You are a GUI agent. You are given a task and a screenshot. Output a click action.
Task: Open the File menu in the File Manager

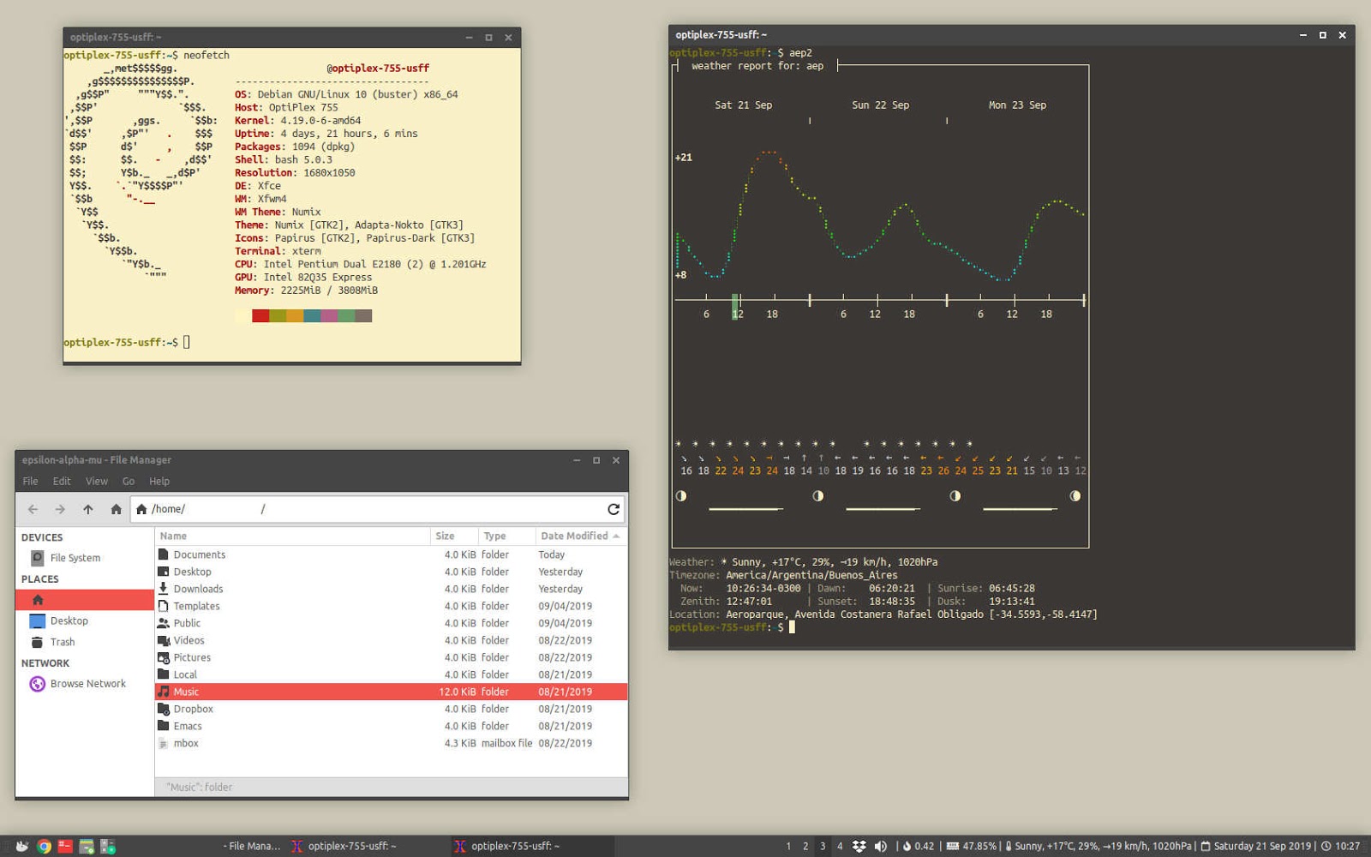[x=30, y=481]
